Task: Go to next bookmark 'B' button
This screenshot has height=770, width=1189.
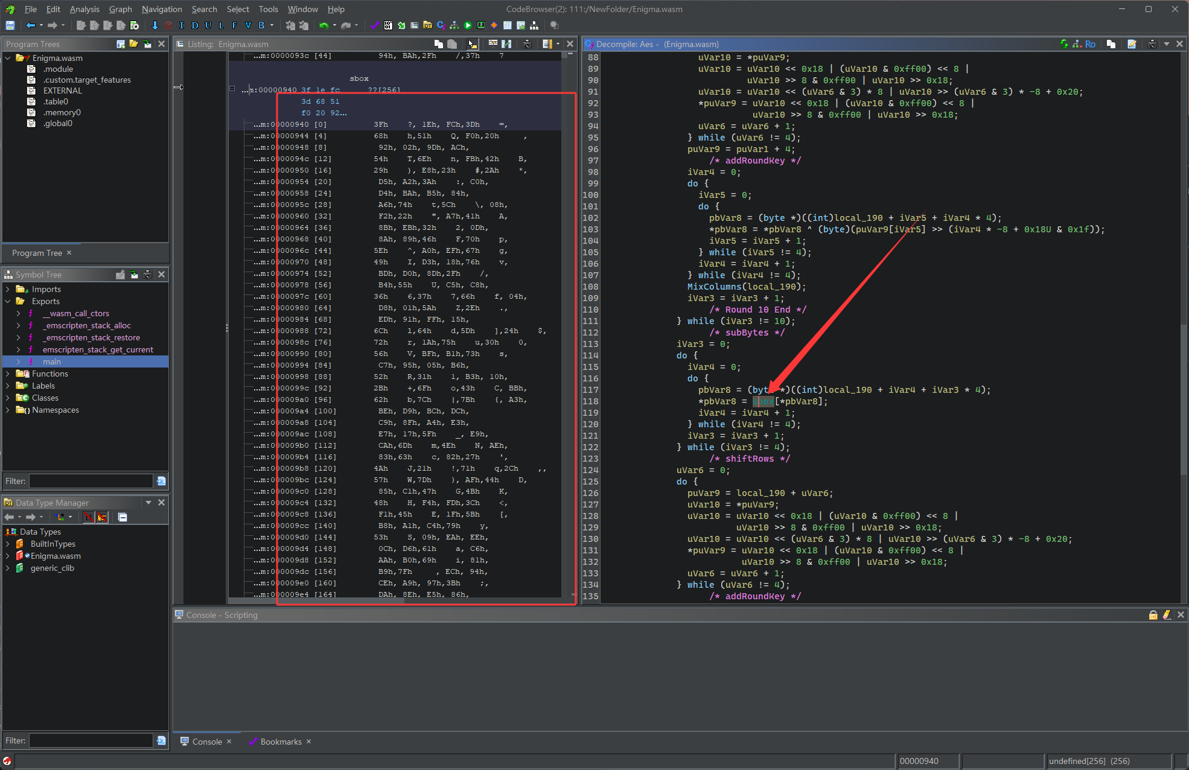Action: point(261,25)
